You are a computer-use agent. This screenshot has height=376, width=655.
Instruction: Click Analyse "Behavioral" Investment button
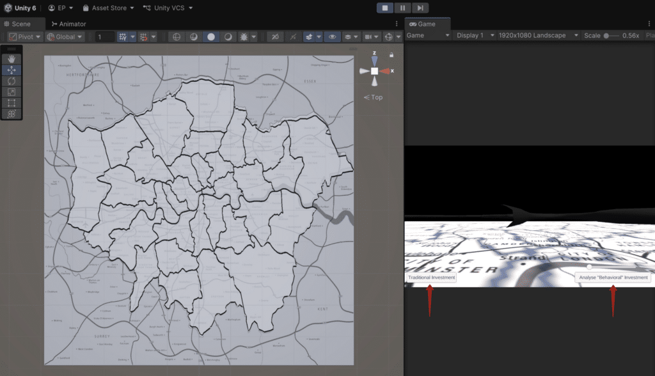(x=613, y=278)
